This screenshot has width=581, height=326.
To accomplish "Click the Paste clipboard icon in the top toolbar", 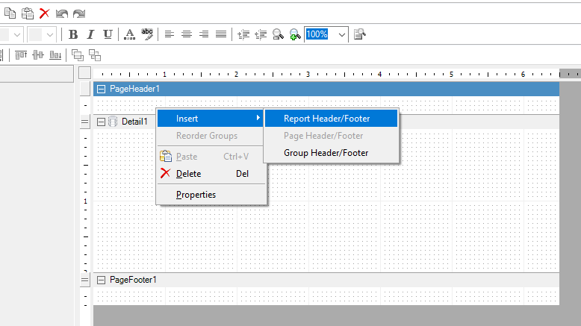I will coord(28,13).
